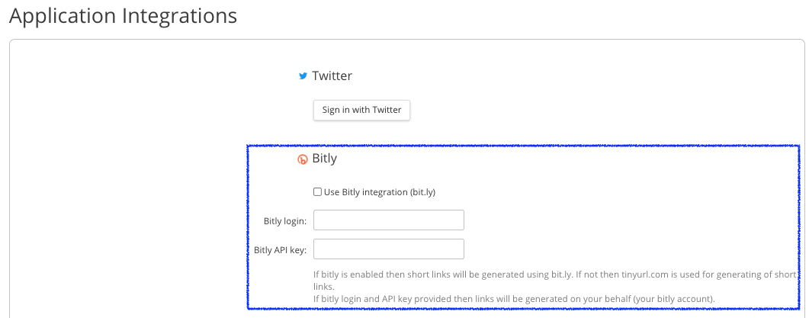Click the word "Integrations" in the page title
Screen dimensions: 809x318
click(180, 15)
